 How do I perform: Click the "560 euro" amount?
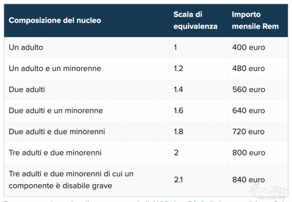[248, 89]
